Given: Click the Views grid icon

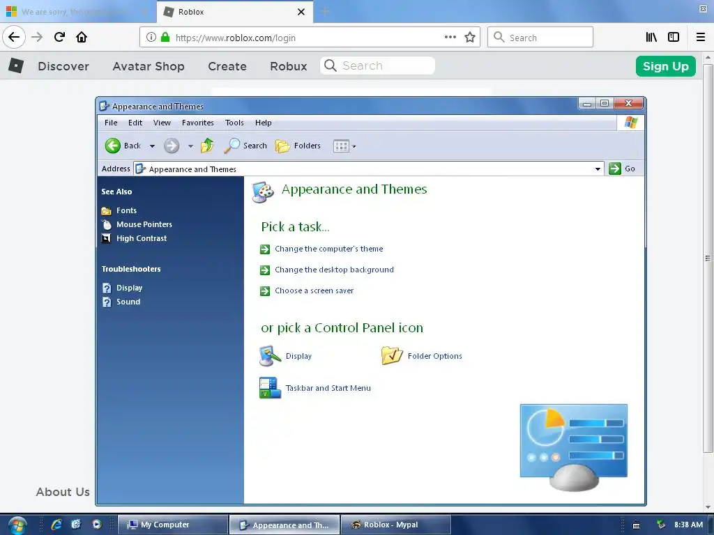Looking at the screenshot, I should click(340, 146).
